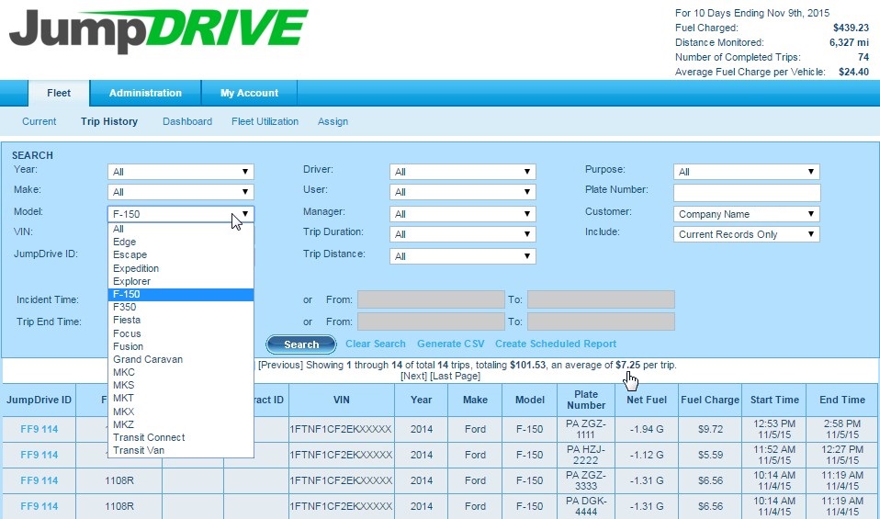The width and height of the screenshot is (880, 519).
Task: Click the Fuel Charge column header
Action: click(x=710, y=401)
